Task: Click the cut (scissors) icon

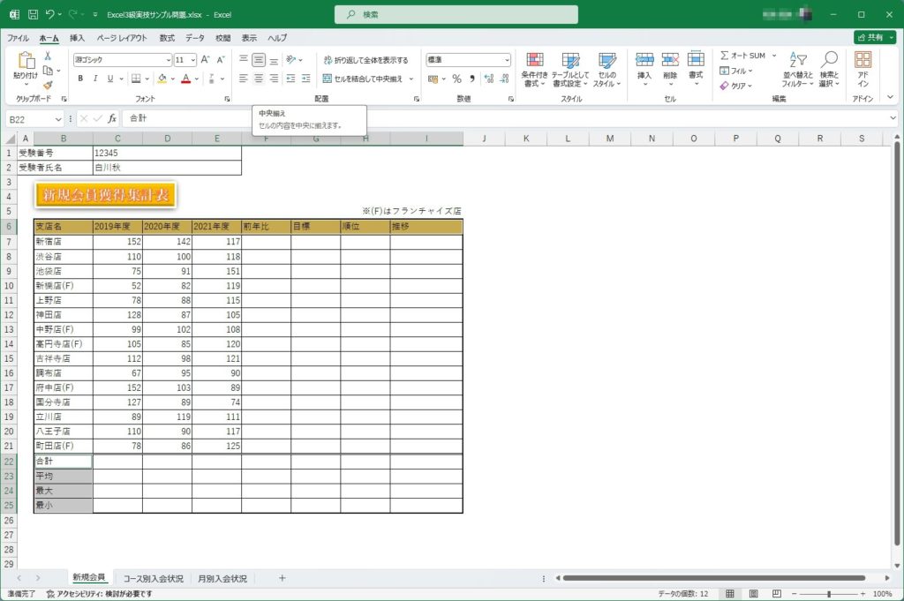Action: [48, 56]
